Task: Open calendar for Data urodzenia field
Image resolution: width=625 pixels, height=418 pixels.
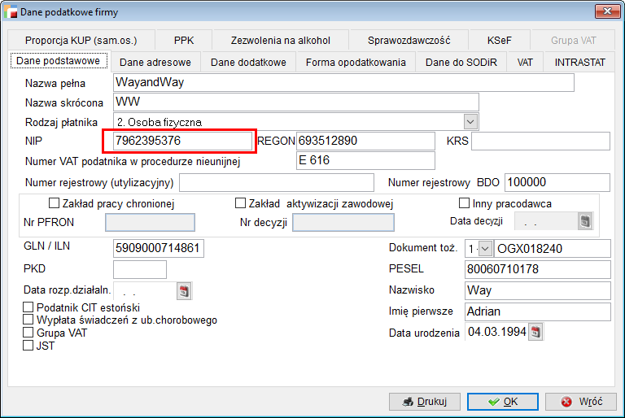Action: point(535,332)
